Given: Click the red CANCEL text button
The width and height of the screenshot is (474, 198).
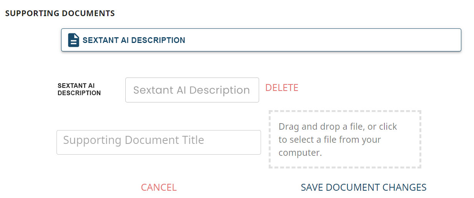Looking at the screenshot, I should [158, 187].
